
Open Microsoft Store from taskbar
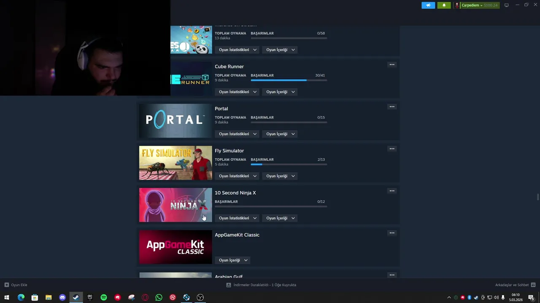coord(35,298)
